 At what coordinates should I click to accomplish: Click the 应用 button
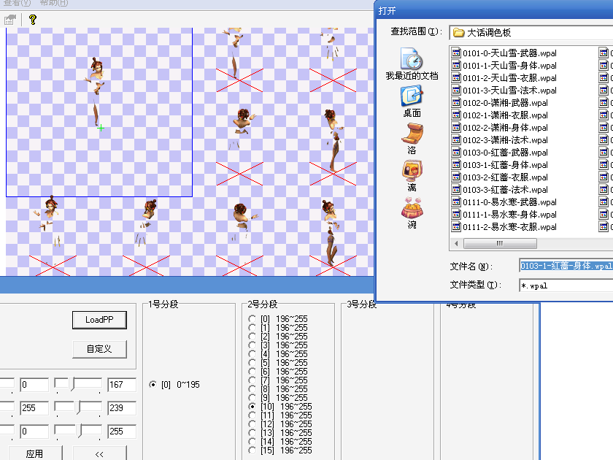click(x=34, y=453)
